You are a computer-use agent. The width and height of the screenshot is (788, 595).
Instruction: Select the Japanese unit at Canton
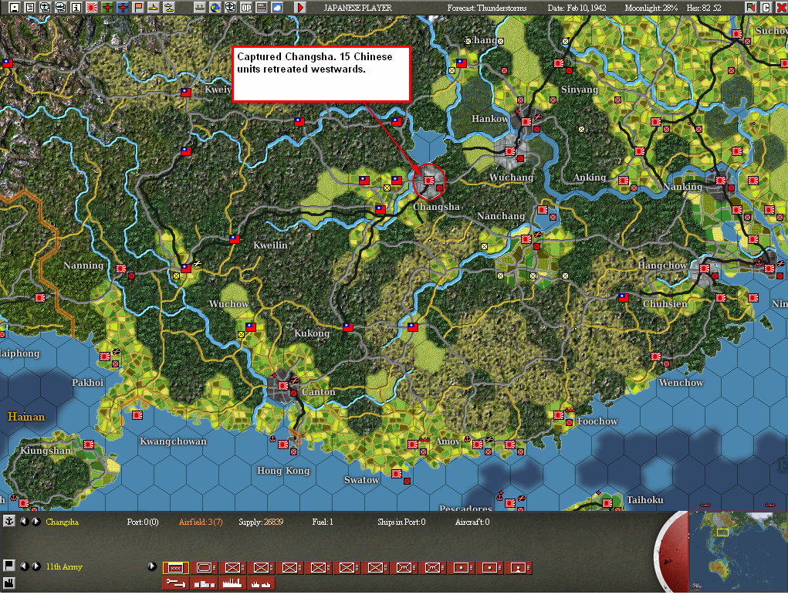tap(283, 385)
